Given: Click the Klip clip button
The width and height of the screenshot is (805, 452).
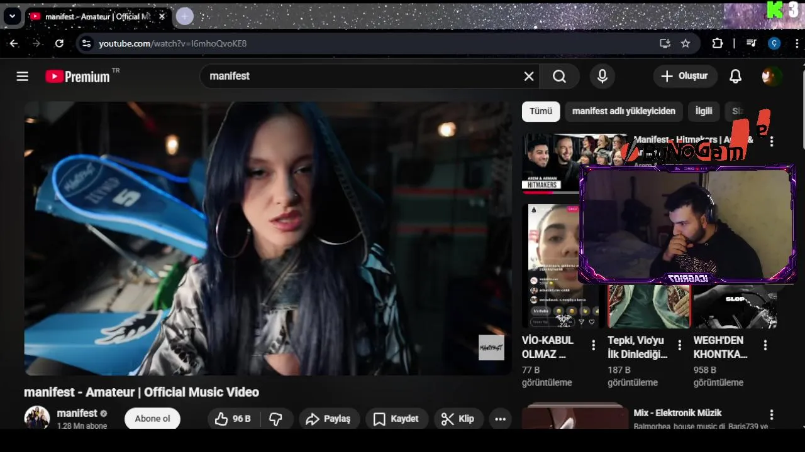Looking at the screenshot, I should 458,419.
